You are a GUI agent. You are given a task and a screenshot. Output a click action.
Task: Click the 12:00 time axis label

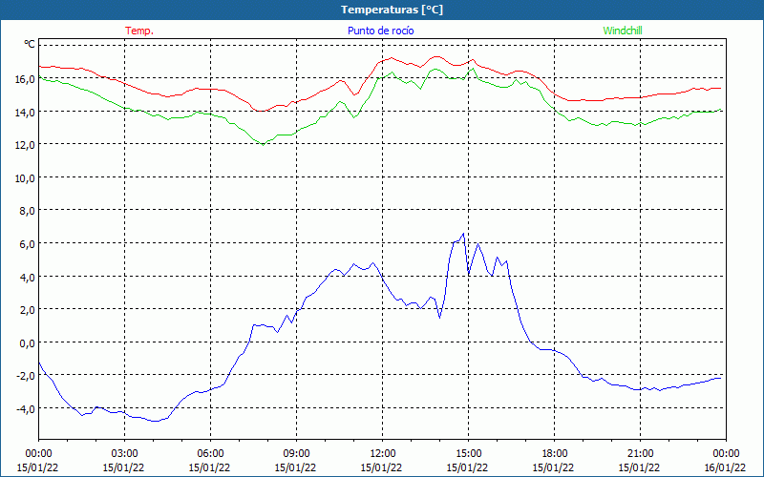[383, 454]
